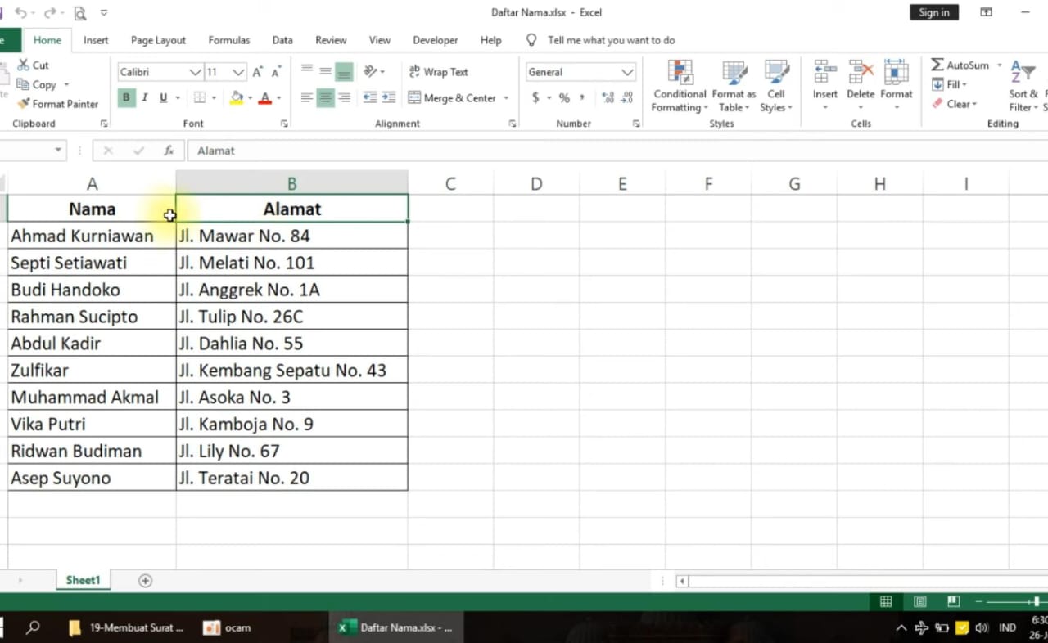Image resolution: width=1048 pixels, height=643 pixels.
Task: Click the Format cells button
Action: click(897, 86)
